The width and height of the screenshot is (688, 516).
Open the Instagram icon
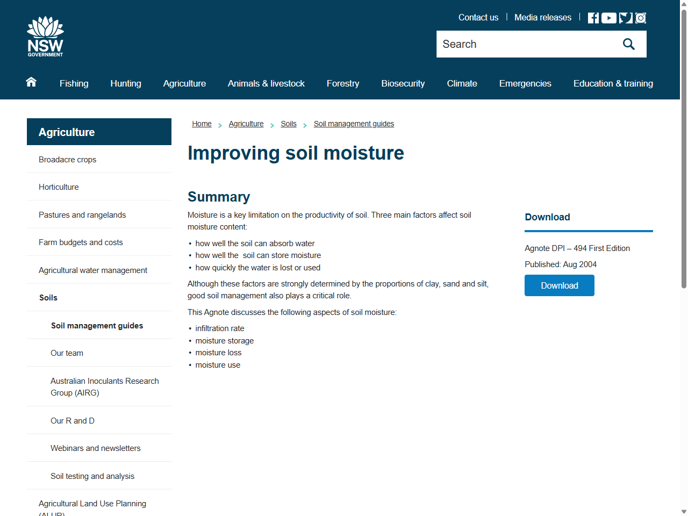(640, 17)
